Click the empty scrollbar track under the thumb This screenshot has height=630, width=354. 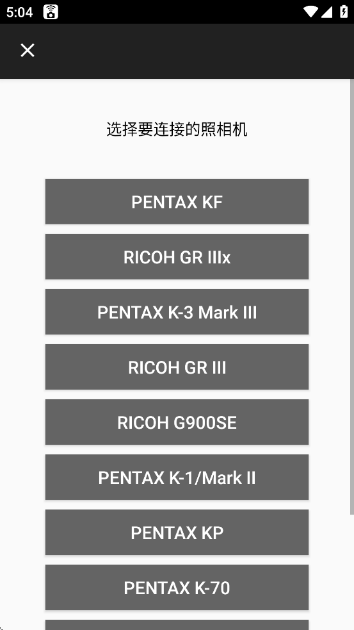(x=352, y=572)
